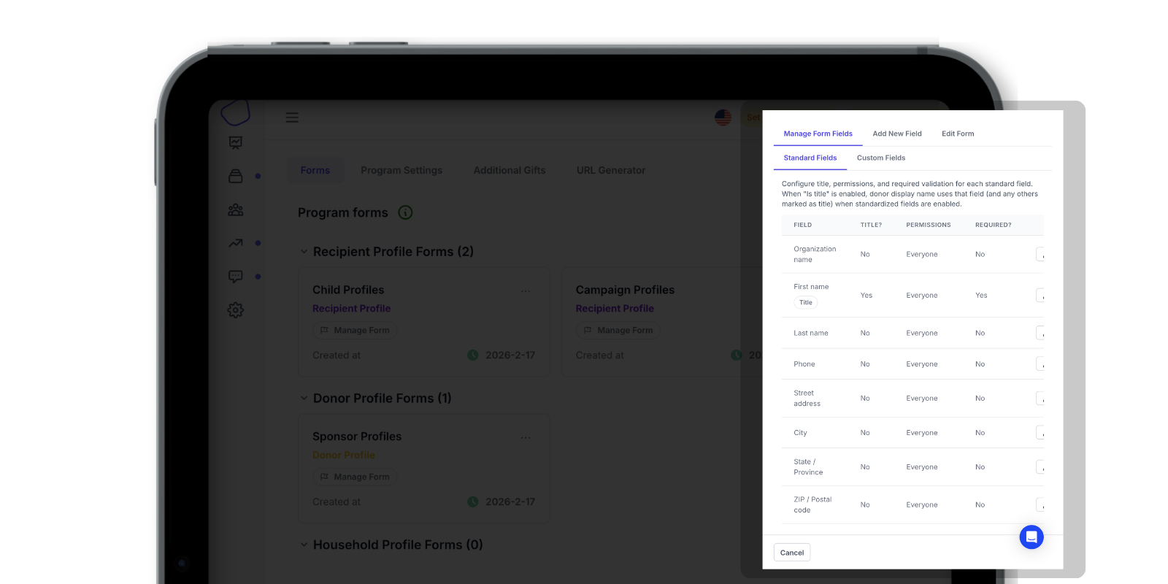This screenshot has width=1168, height=584.
Task: Open the Edit Form tab
Action: coord(957,134)
